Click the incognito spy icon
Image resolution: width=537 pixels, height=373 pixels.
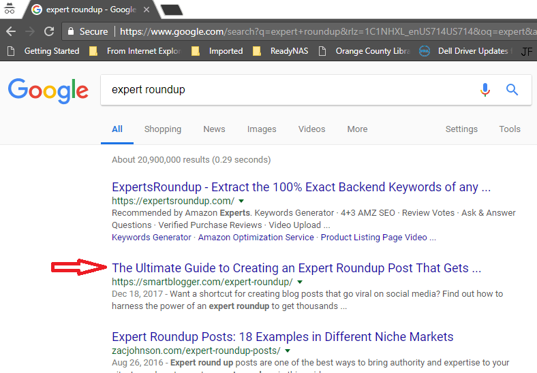[10, 9]
